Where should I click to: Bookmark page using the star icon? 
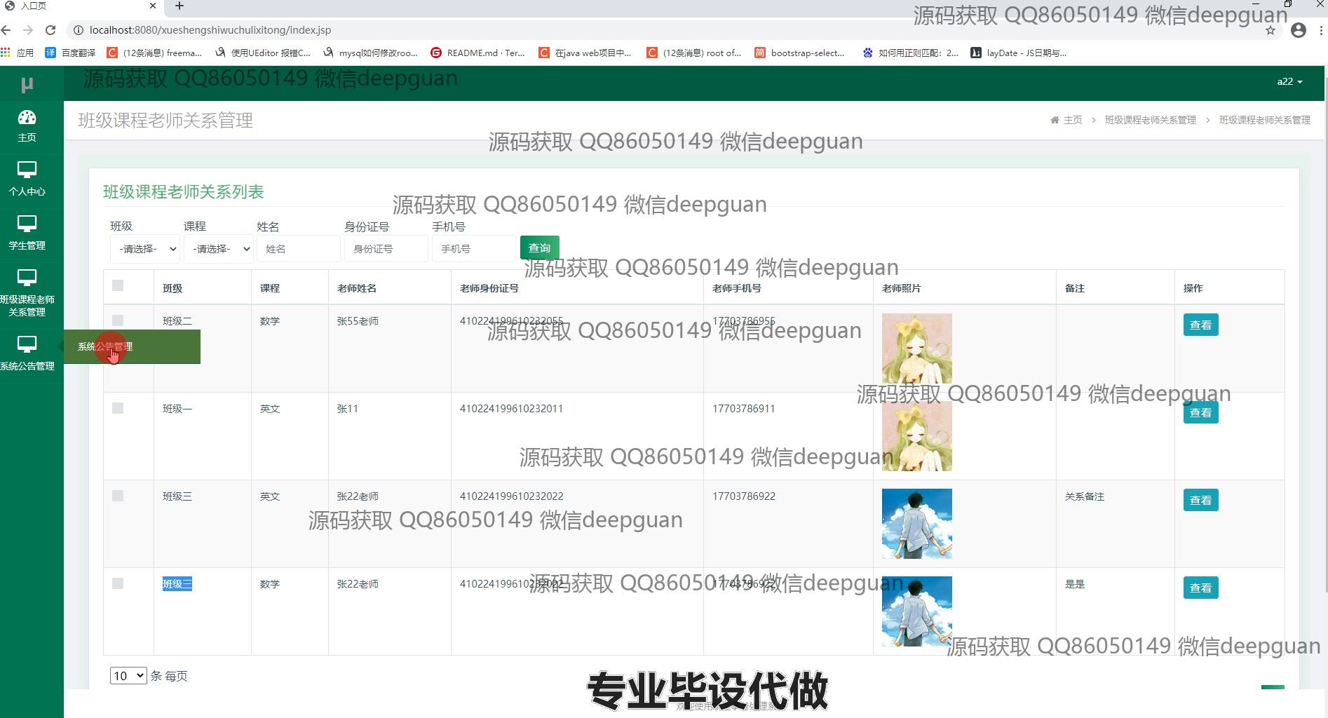tap(1270, 30)
